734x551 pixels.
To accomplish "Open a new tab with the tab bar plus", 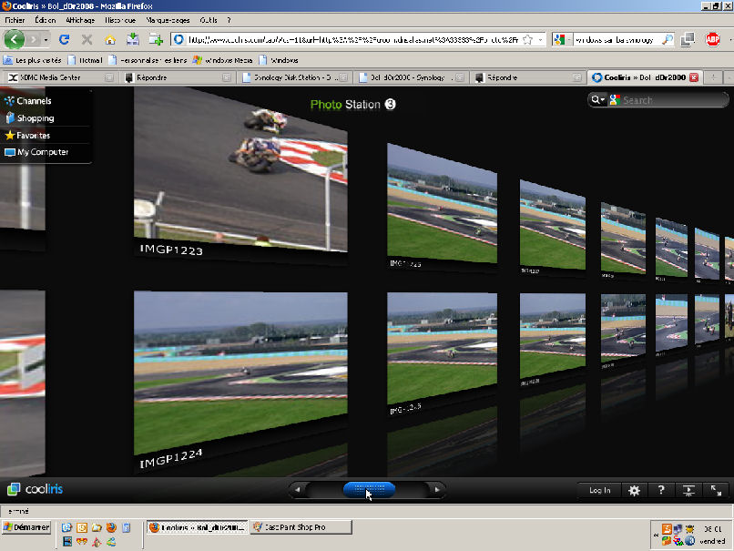I will tap(713, 77).
